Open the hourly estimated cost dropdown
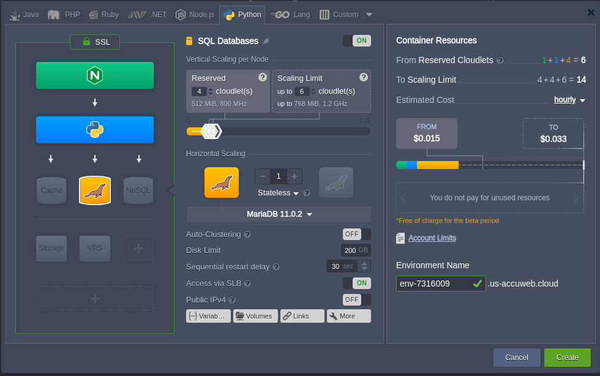600x376 pixels. pos(569,100)
